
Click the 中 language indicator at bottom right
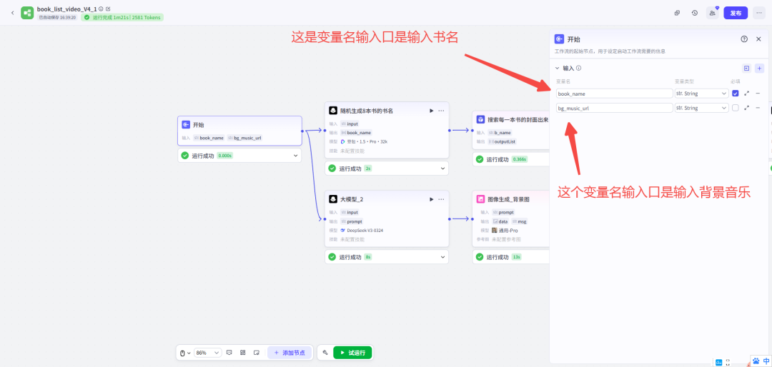coord(766,361)
